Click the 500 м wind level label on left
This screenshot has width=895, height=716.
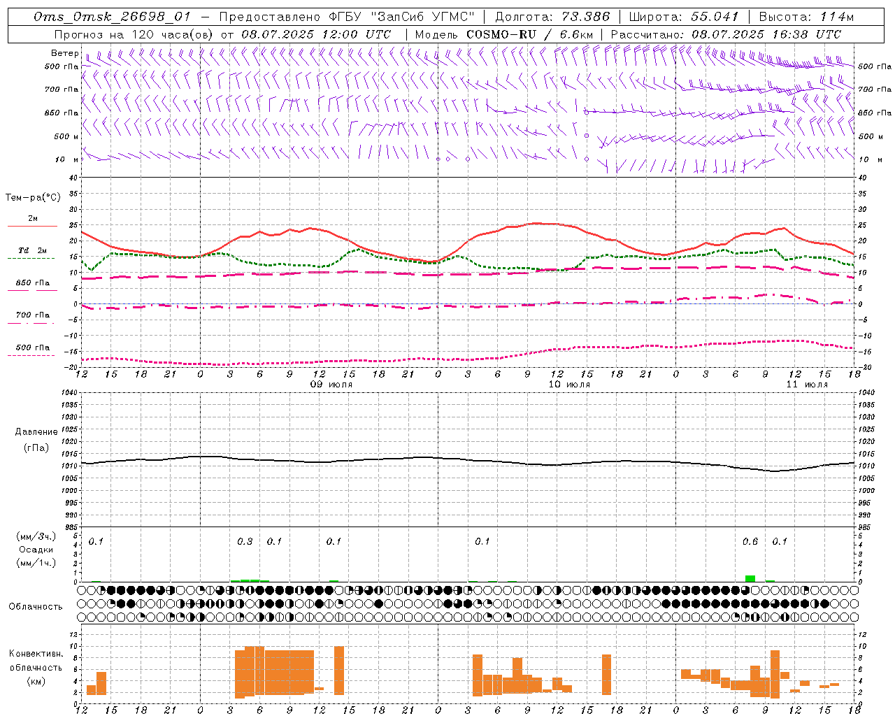pos(66,136)
